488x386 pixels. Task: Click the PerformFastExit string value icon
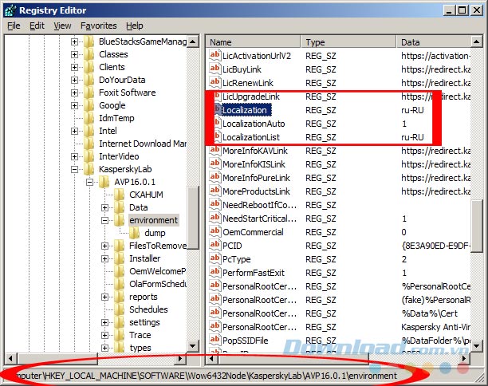[x=214, y=272]
